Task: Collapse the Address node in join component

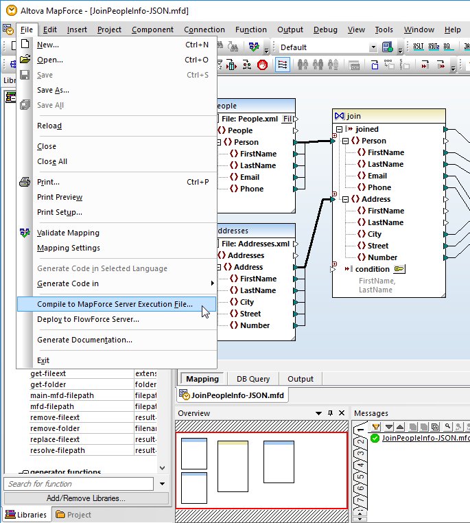Action: pos(346,199)
